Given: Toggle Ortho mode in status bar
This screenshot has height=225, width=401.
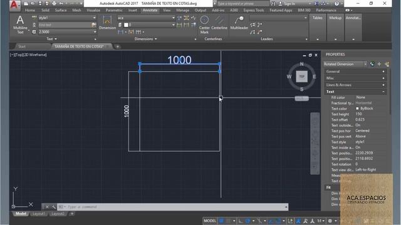Looking at the screenshot, I should 241,221.
